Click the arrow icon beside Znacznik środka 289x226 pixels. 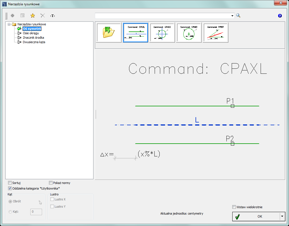tap(19, 38)
